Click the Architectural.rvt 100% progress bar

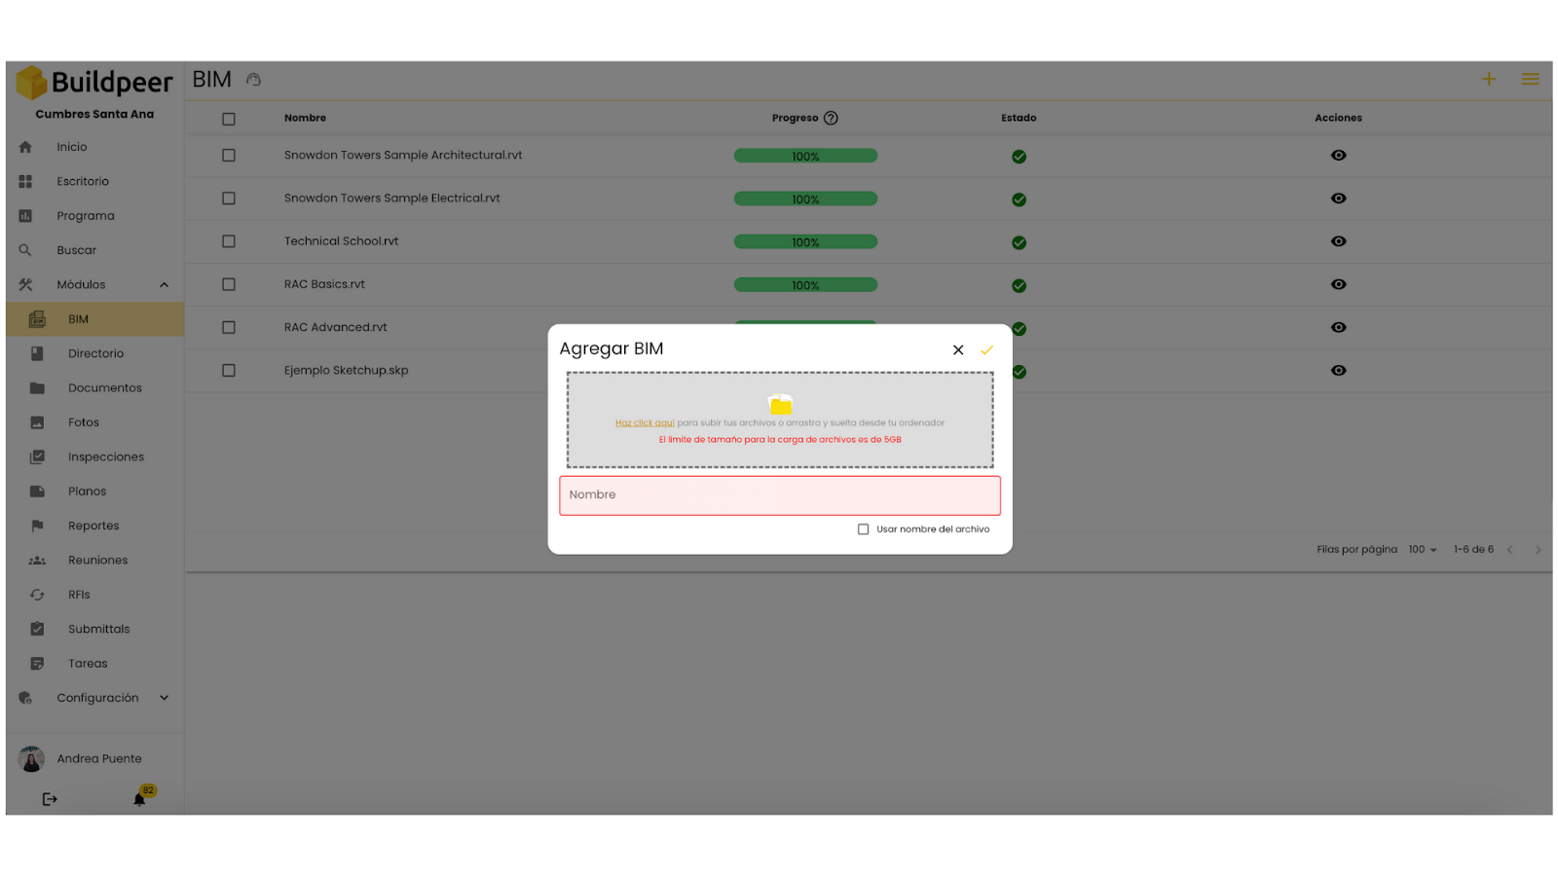(805, 156)
